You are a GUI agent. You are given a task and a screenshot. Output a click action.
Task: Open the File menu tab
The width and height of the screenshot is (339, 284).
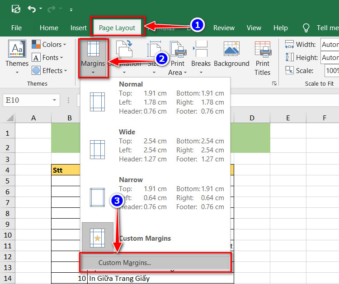16,28
